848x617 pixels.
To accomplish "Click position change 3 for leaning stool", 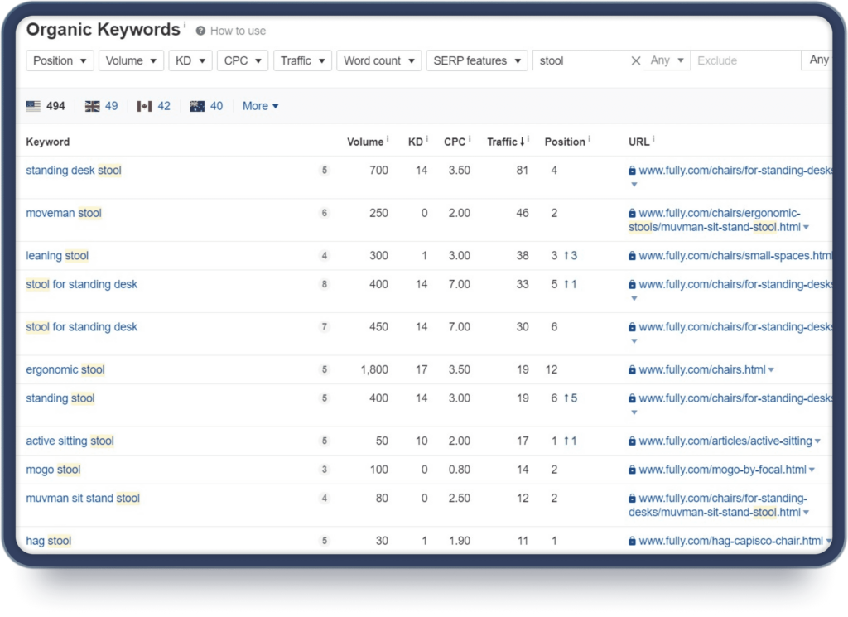I will (x=571, y=256).
